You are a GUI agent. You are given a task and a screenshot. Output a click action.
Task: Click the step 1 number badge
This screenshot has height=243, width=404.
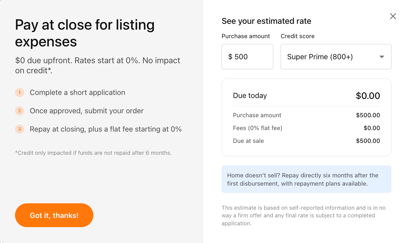click(20, 92)
